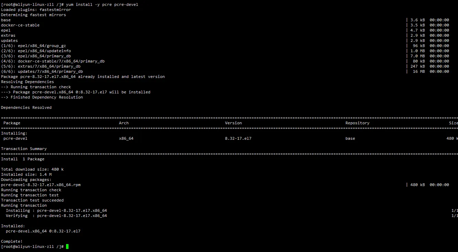The height and width of the screenshot is (252, 458).
Task: Click the 'Transaction test succeeded' line
Action: (32, 200)
